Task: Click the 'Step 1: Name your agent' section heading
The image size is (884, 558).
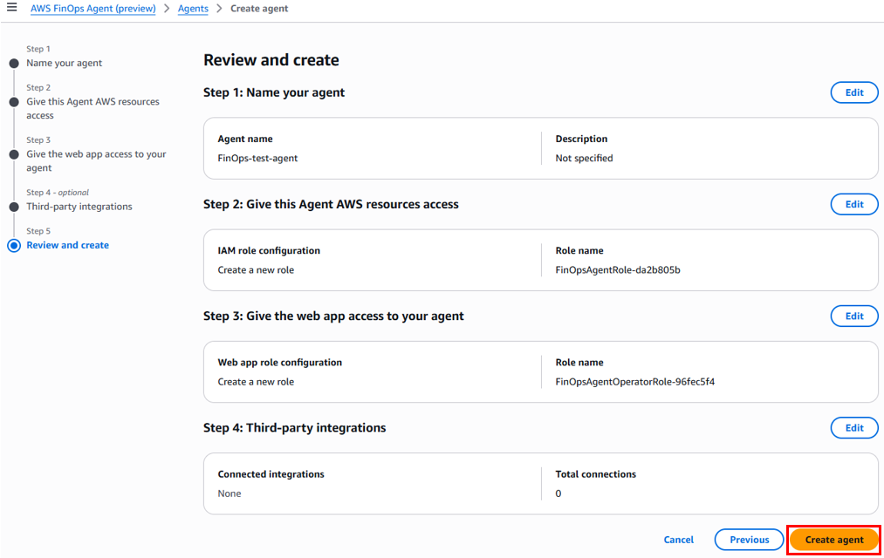Action: (274, 92)
